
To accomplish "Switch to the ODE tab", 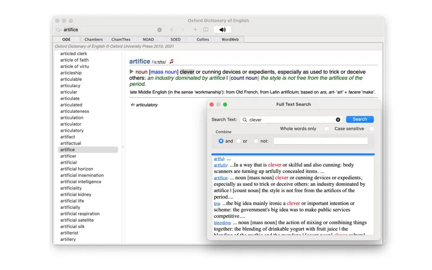I will [x=66, y=39].
